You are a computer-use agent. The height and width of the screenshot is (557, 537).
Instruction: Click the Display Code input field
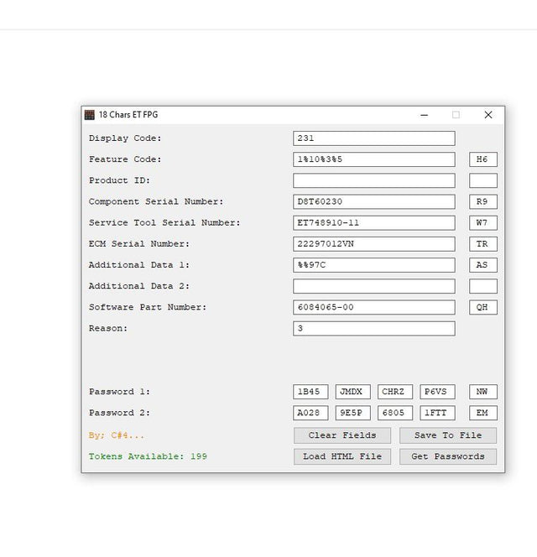(374, 138)
